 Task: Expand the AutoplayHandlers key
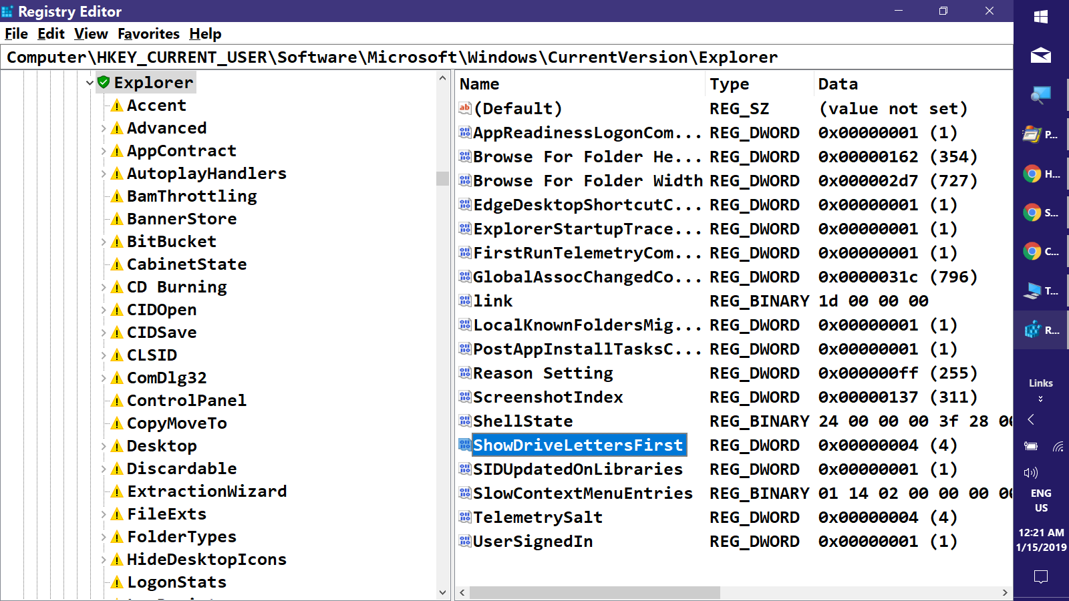104,174
